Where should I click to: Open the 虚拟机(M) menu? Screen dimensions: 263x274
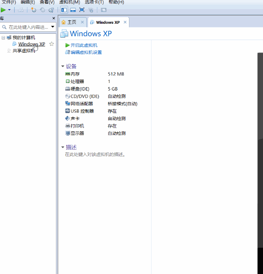[x=70, y=2]
